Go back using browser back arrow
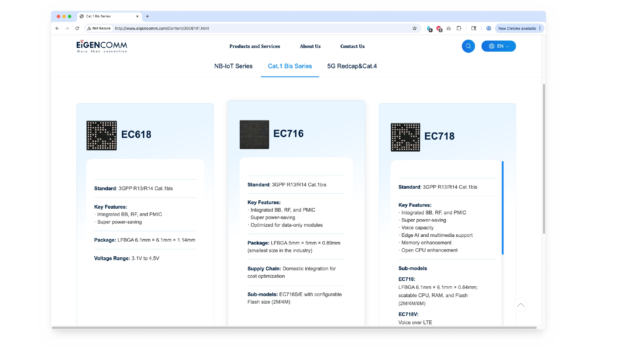This screenshot has height=350, width=622. (57, 28)
